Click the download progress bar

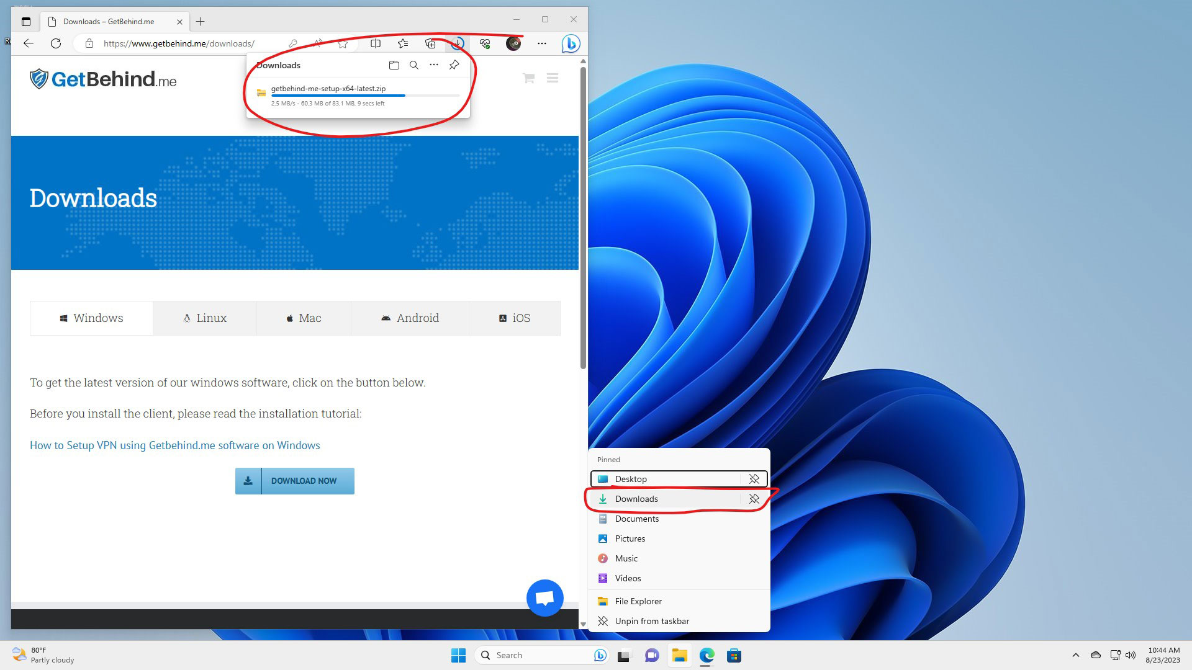click(x=366, y=96)
